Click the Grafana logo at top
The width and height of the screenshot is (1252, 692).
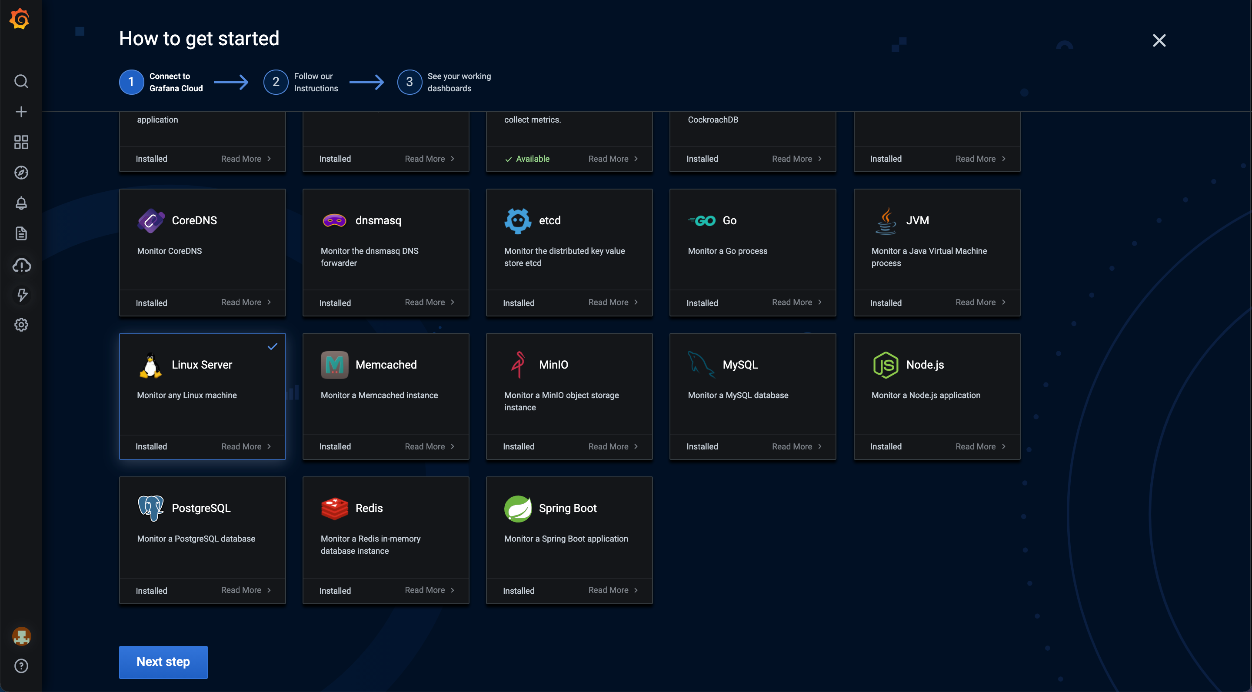tap(20, 20)
